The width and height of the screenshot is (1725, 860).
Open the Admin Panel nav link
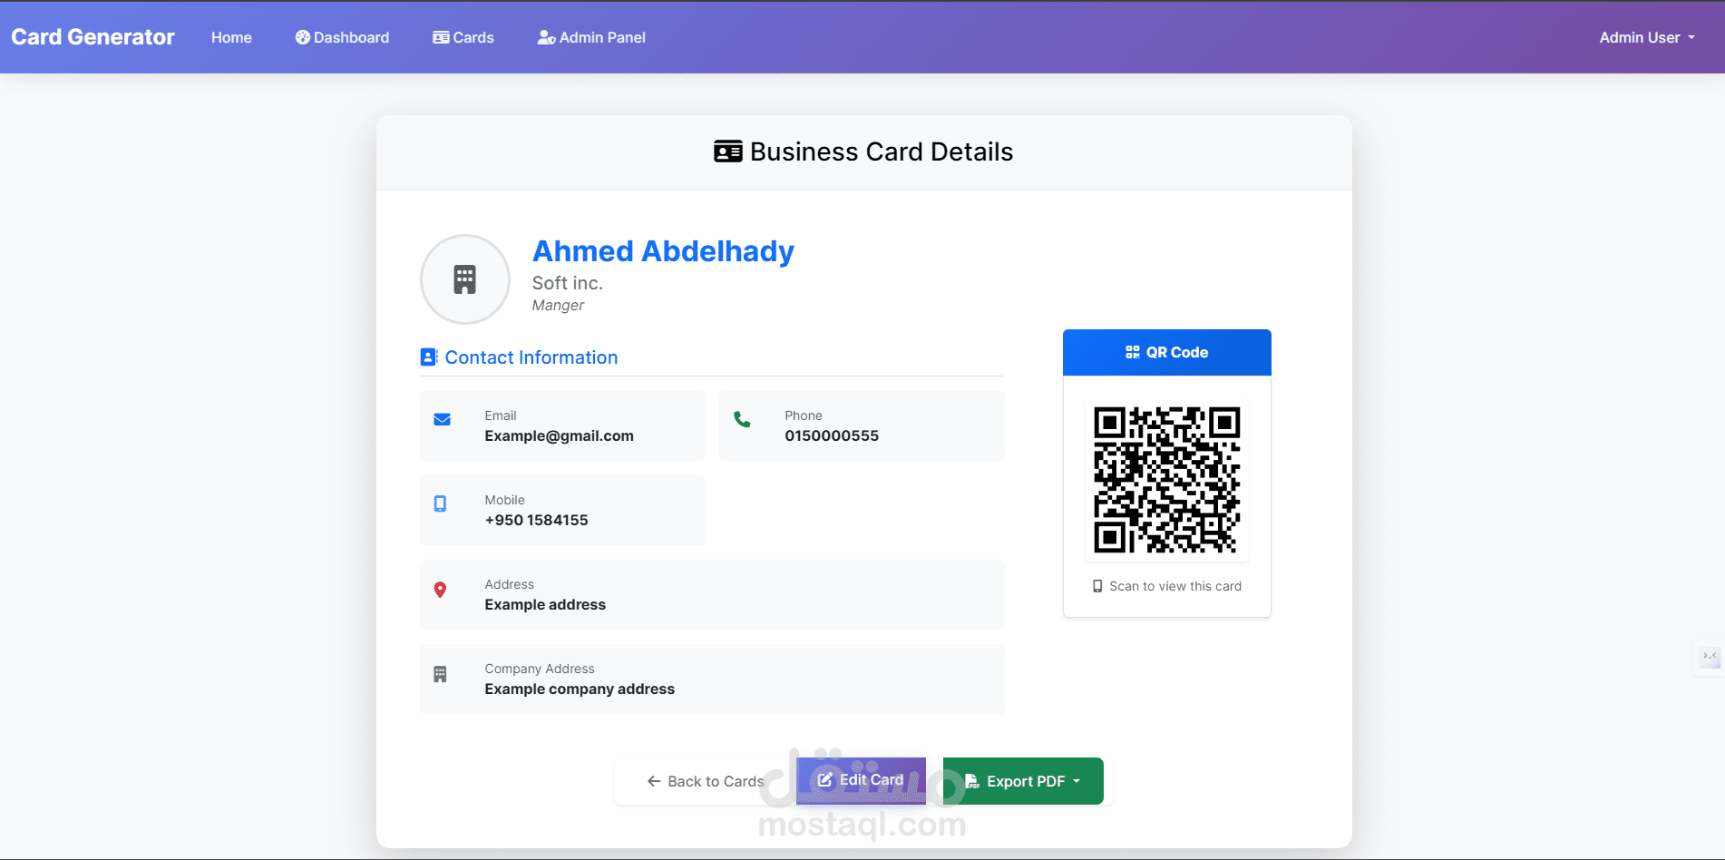[591, 37]
